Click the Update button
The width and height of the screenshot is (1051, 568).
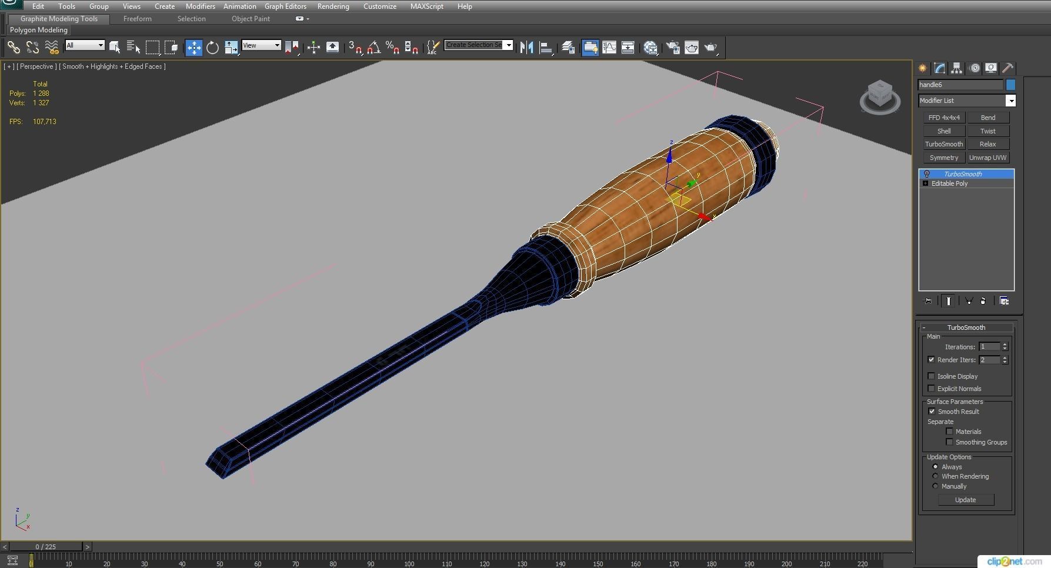[966, 500]
